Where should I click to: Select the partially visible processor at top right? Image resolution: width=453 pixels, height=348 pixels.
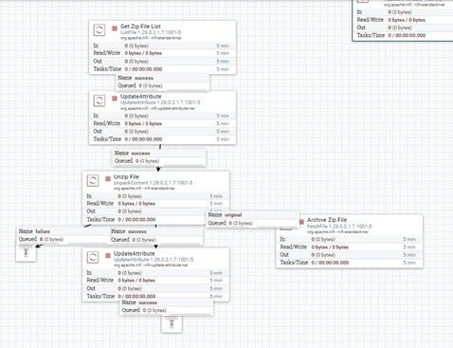403,20
